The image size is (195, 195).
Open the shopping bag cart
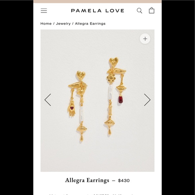(x=152, y=10)
